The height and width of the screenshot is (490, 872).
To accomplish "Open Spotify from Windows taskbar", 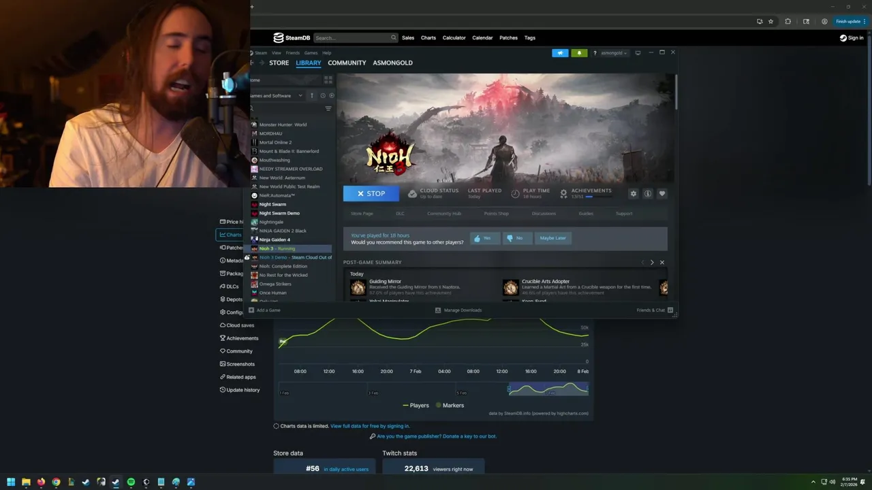I will click(131, 482).
